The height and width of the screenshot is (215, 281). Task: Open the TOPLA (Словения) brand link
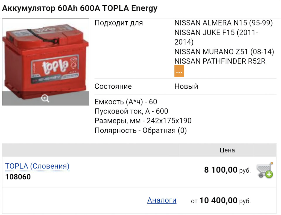(x=37, y=166)
